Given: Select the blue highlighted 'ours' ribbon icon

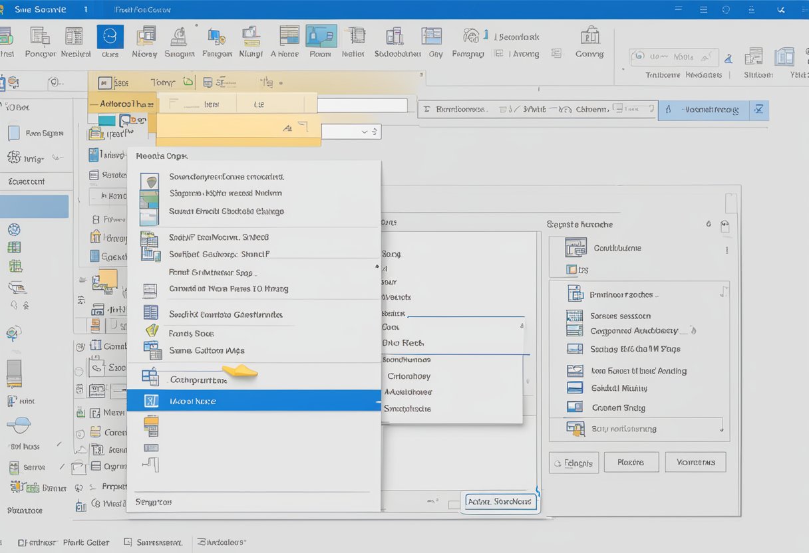Looking at the screenshot, I should tap(110, 37).
